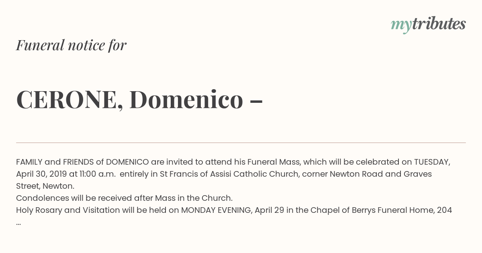The image size is (482, 253).
Task: Select "St Francis of Assisi Catholic Church"
Action: (x=230, y=174)
